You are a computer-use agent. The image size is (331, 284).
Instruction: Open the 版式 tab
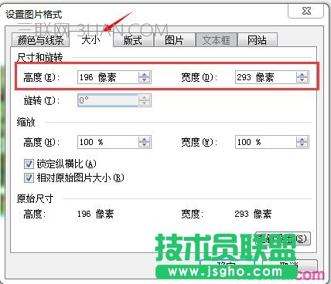point(133,40)
